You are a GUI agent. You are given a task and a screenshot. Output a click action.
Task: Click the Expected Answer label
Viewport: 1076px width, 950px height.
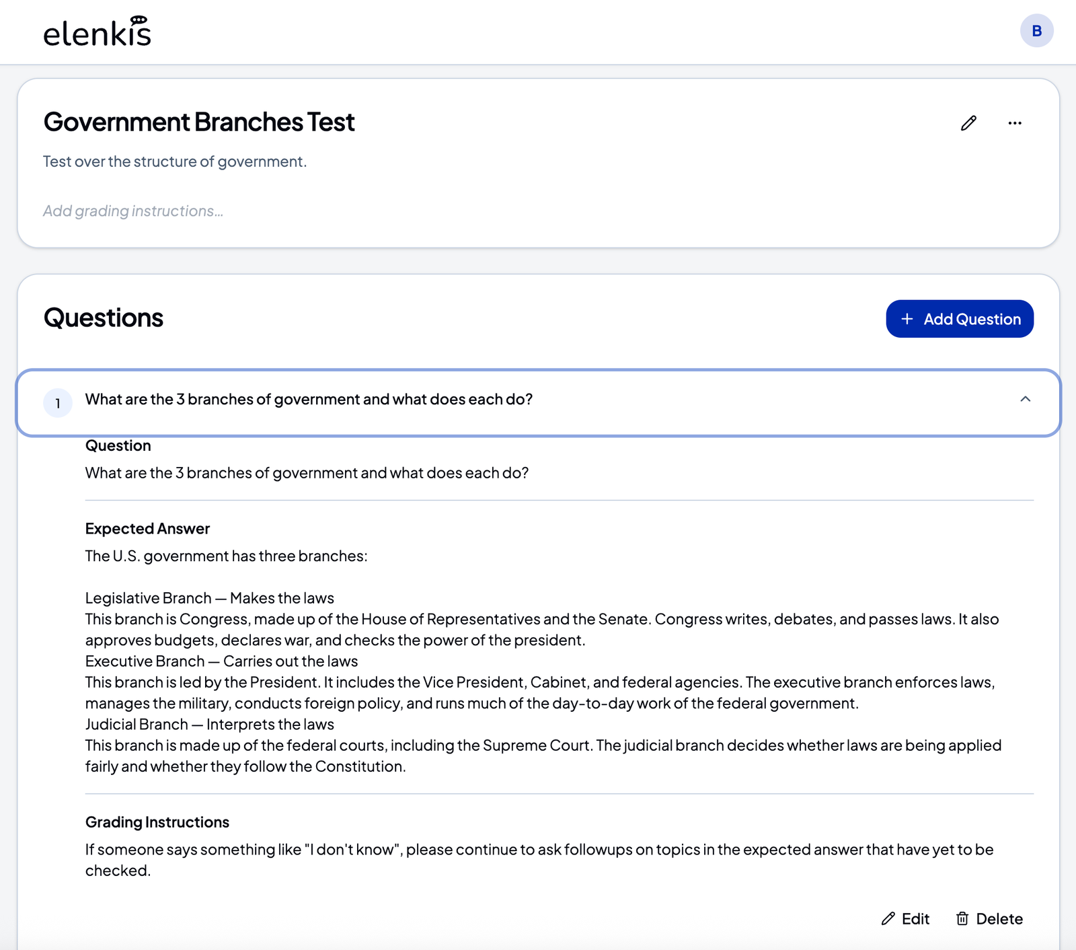point(147,529)
